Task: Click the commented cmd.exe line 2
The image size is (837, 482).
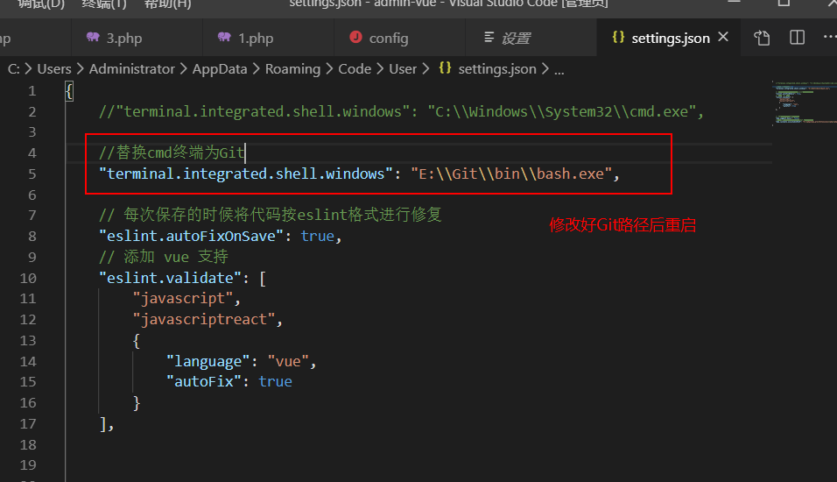Action: coord(401,111)
